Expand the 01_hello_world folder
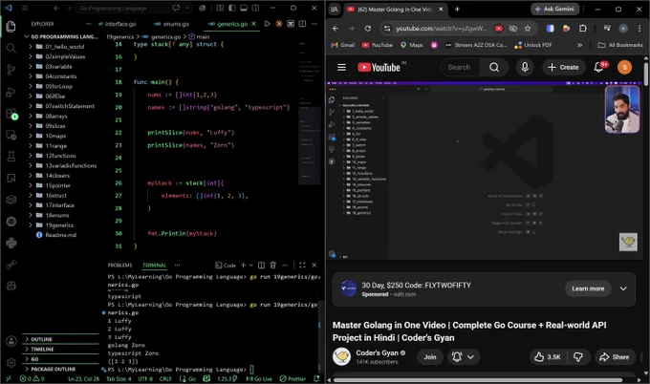The height and width of the screenshot is (384, 650). 59,47
